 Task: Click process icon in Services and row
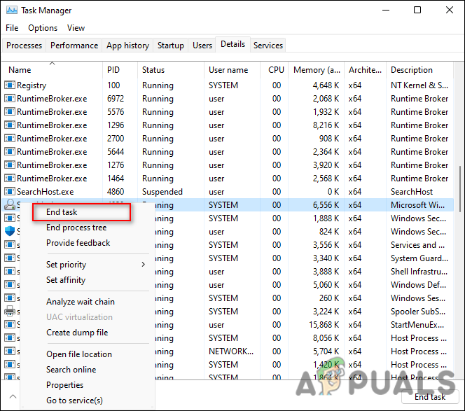tap(10, 245)
